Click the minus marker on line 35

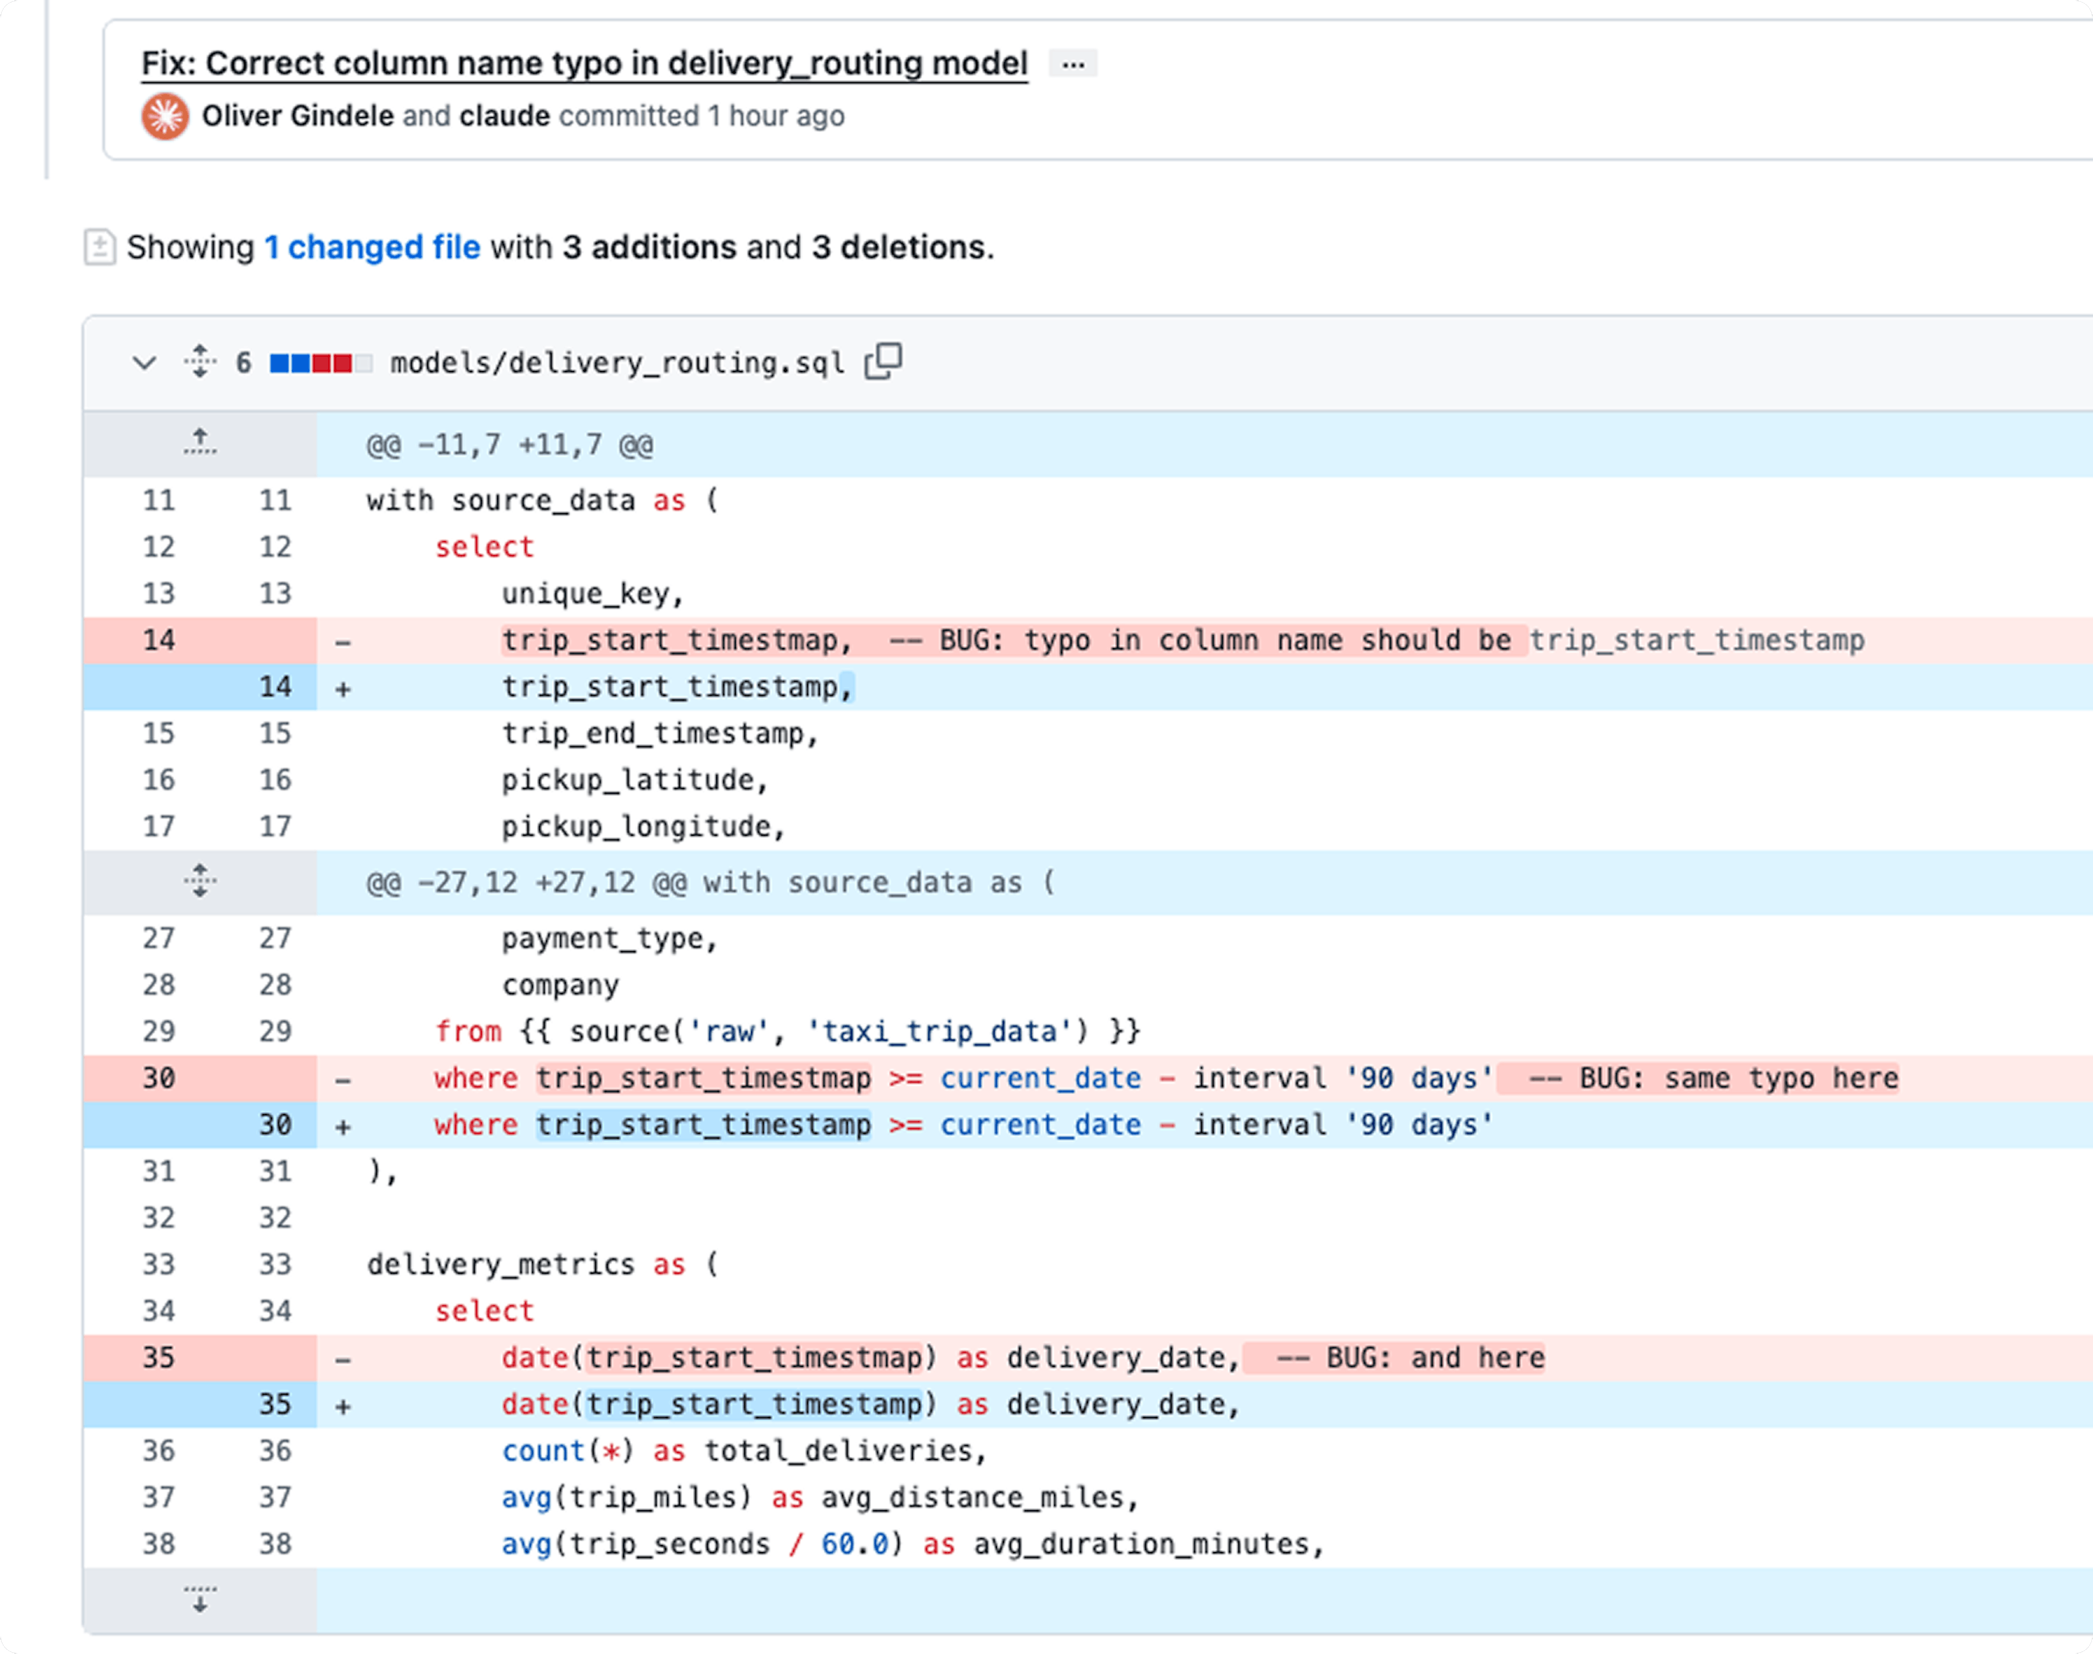coord(343,1360)
